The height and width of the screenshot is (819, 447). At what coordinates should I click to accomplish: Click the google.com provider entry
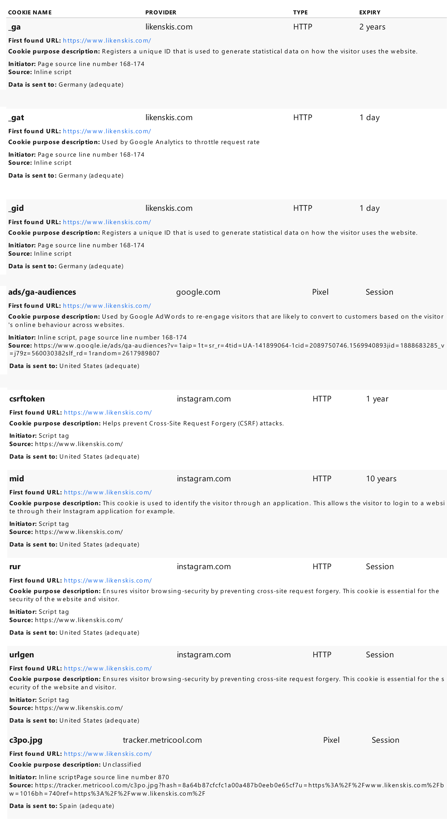coord(198,292)
